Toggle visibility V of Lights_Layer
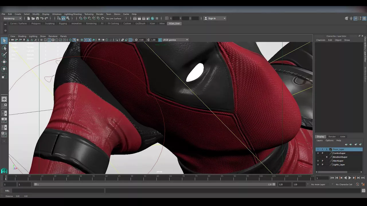 [x=318, y=165]
